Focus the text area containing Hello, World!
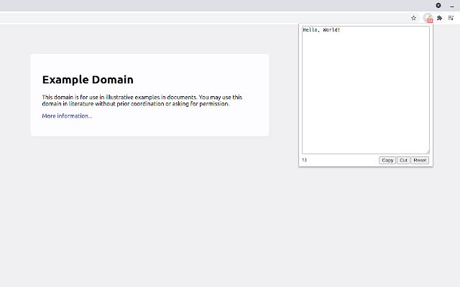The width and height of the screenshot is (460, 287). 366,90
